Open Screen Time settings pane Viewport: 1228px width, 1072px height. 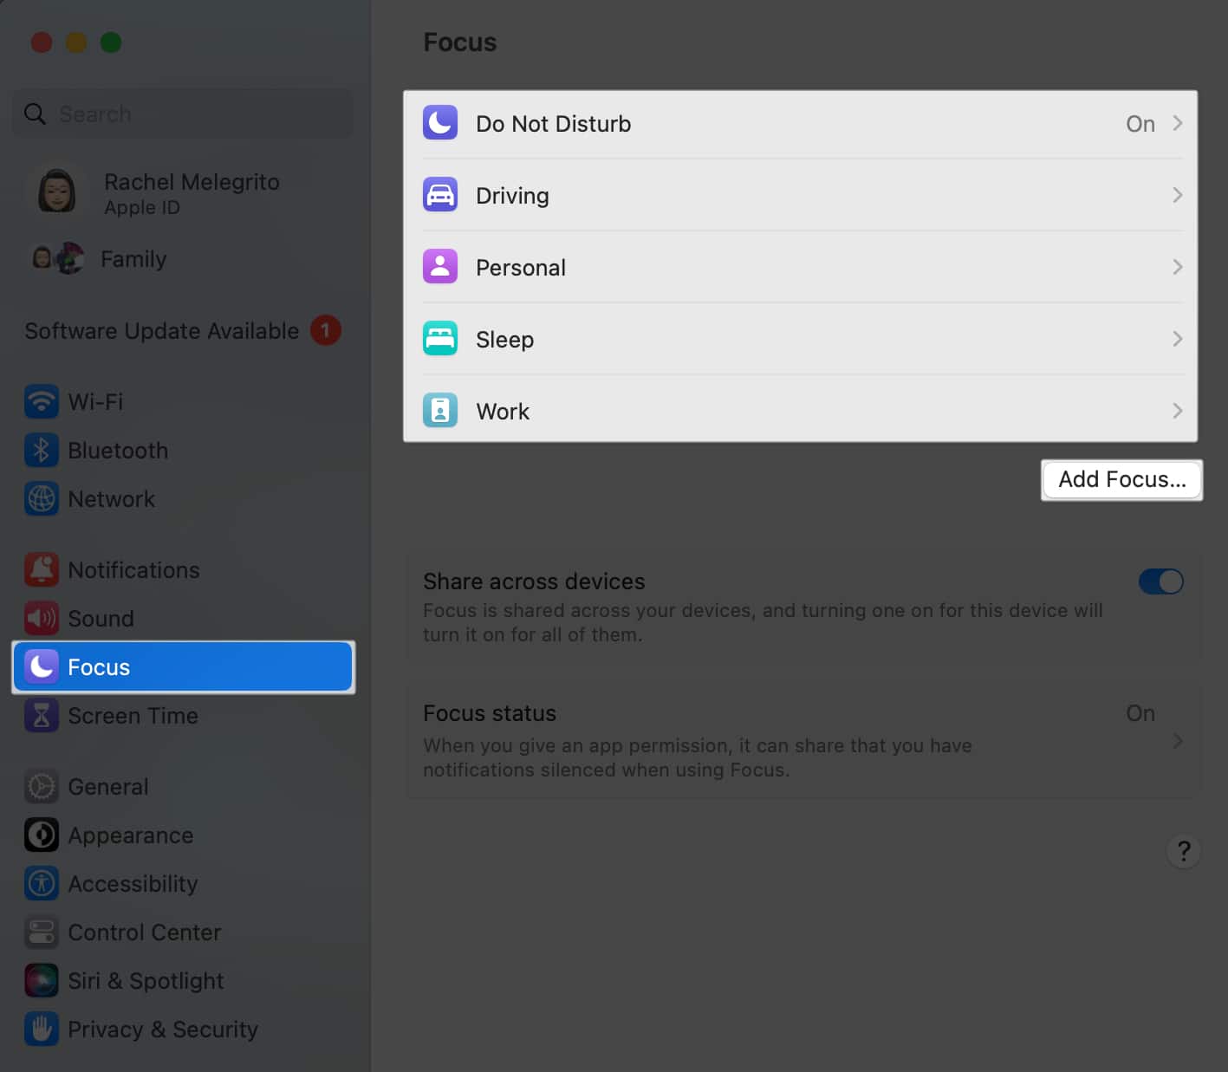[183, 716]
